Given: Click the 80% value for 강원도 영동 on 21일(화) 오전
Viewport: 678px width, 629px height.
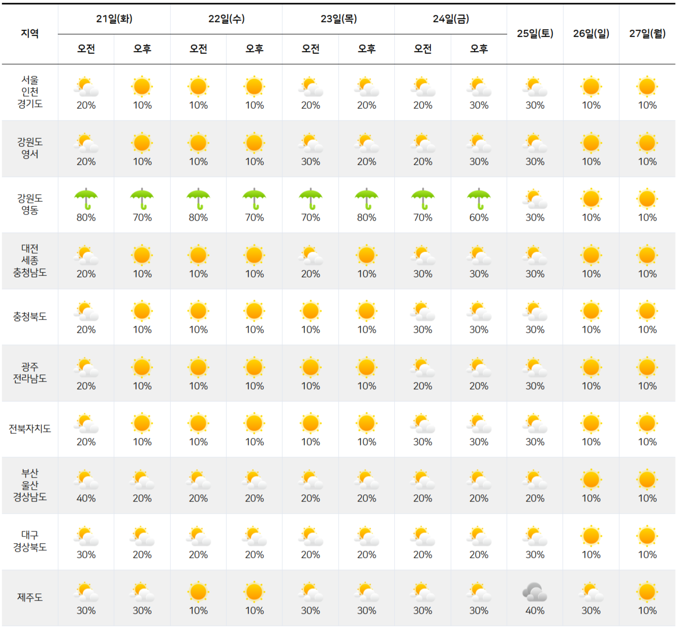Looking at the screenshot, I should [x=86, y=217].
